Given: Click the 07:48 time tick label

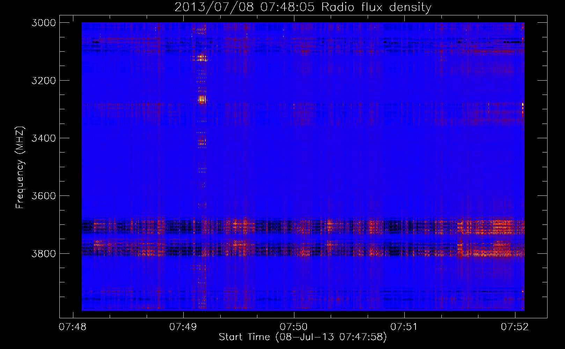Looking at the screenshot, I should tap(73, 327).
